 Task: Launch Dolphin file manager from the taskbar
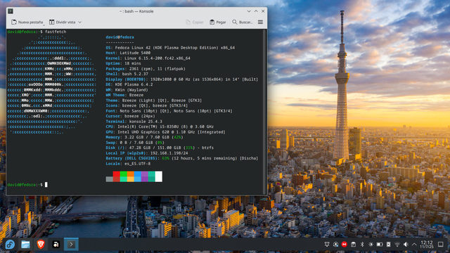tap(25, 245)
